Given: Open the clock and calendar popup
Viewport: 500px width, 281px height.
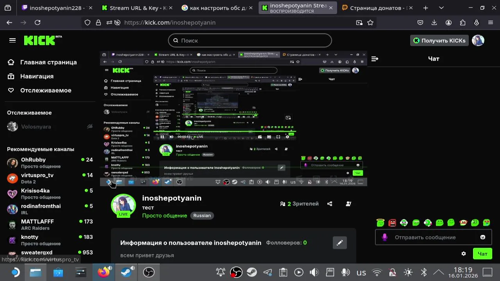Looking at the screenshot, I should pos(463,272).
